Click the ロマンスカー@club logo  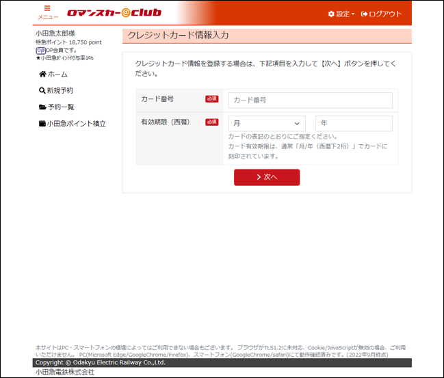click(113, 13)
